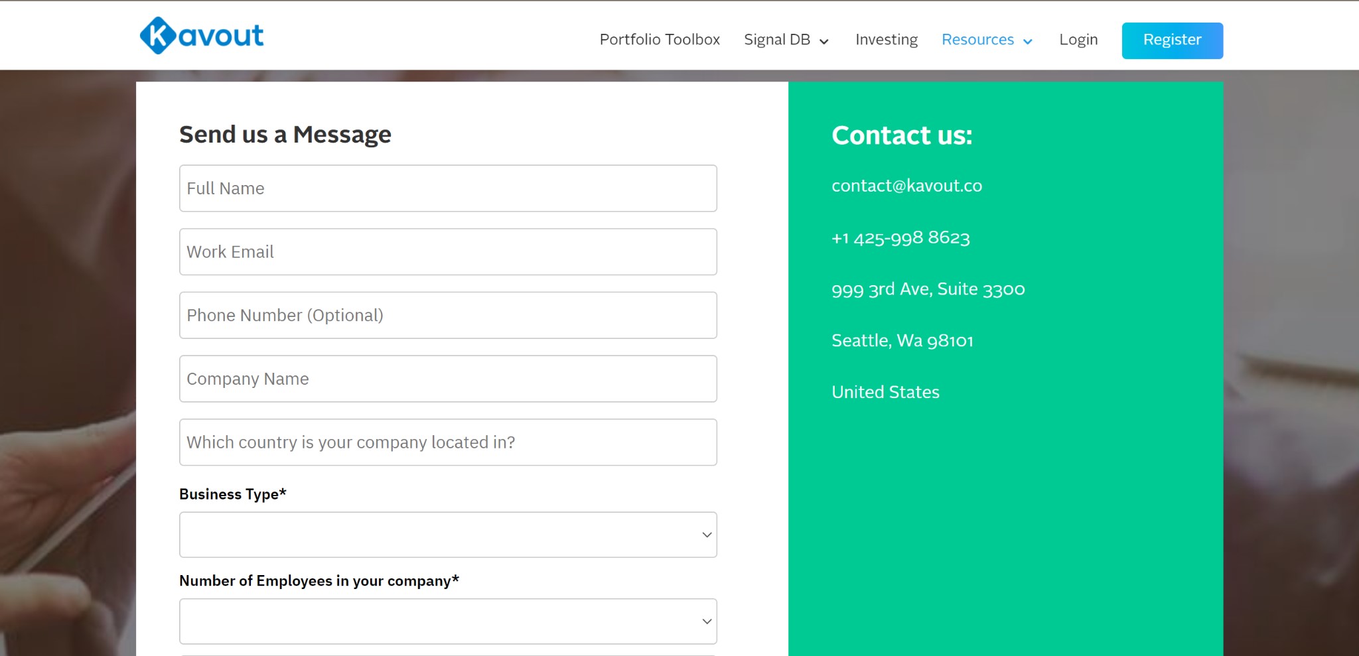Open Number of Employees dropdown

pyautogui.click(x=448, y=622)
